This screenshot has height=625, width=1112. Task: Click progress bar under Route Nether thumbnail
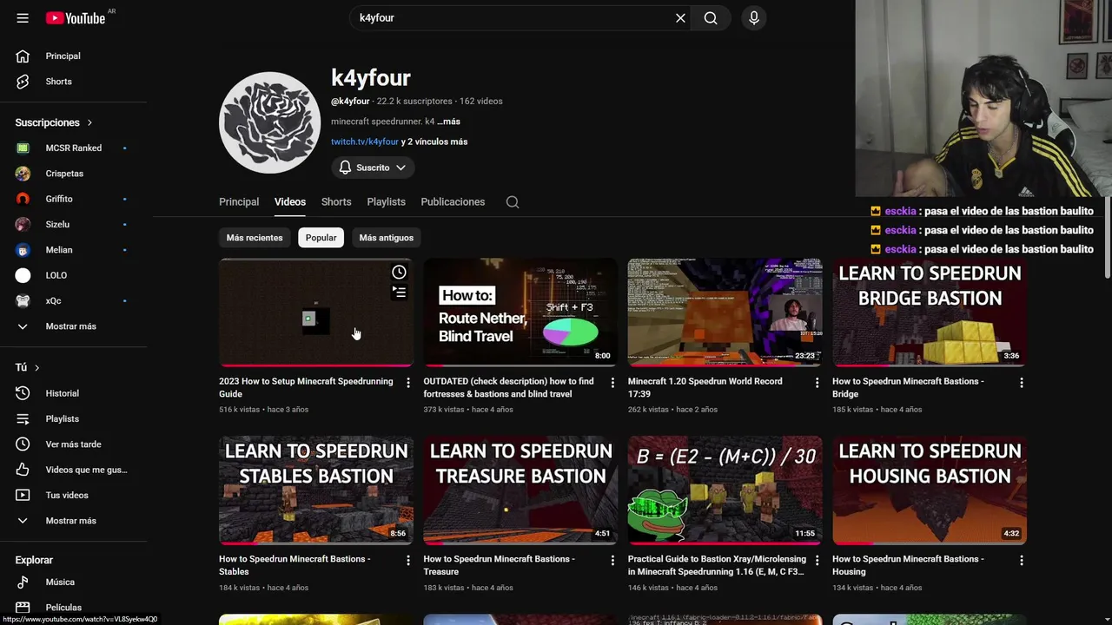520,365
